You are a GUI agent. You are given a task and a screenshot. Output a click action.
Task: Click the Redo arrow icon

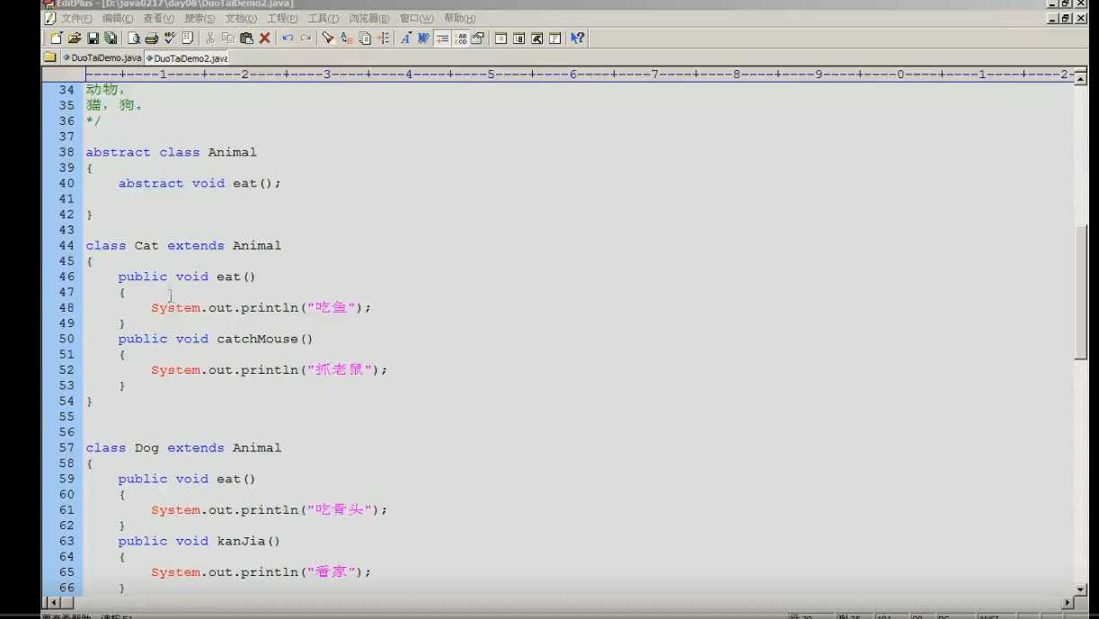[x=306, y=38]
